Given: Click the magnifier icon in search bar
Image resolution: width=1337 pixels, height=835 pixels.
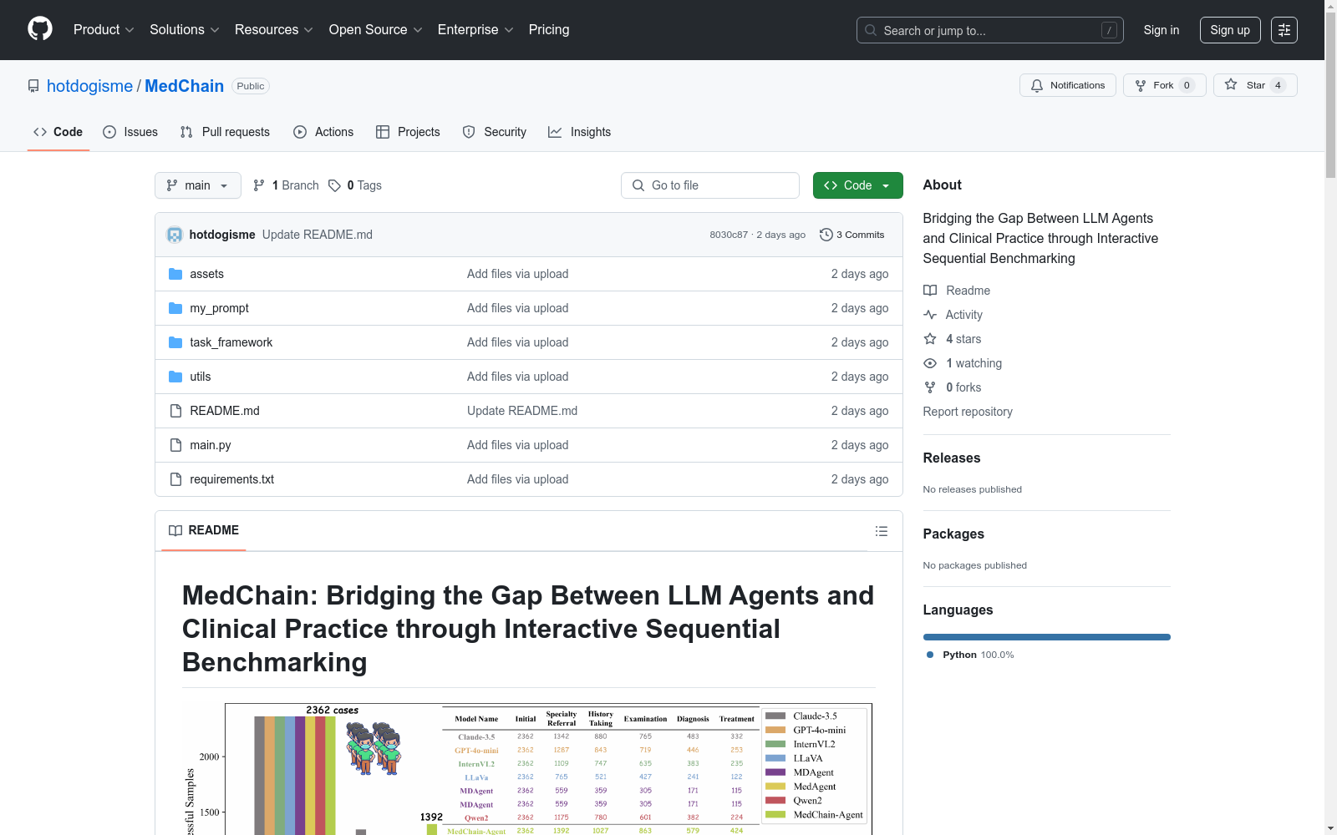Looking at the screenshot, I should point(871,30).
